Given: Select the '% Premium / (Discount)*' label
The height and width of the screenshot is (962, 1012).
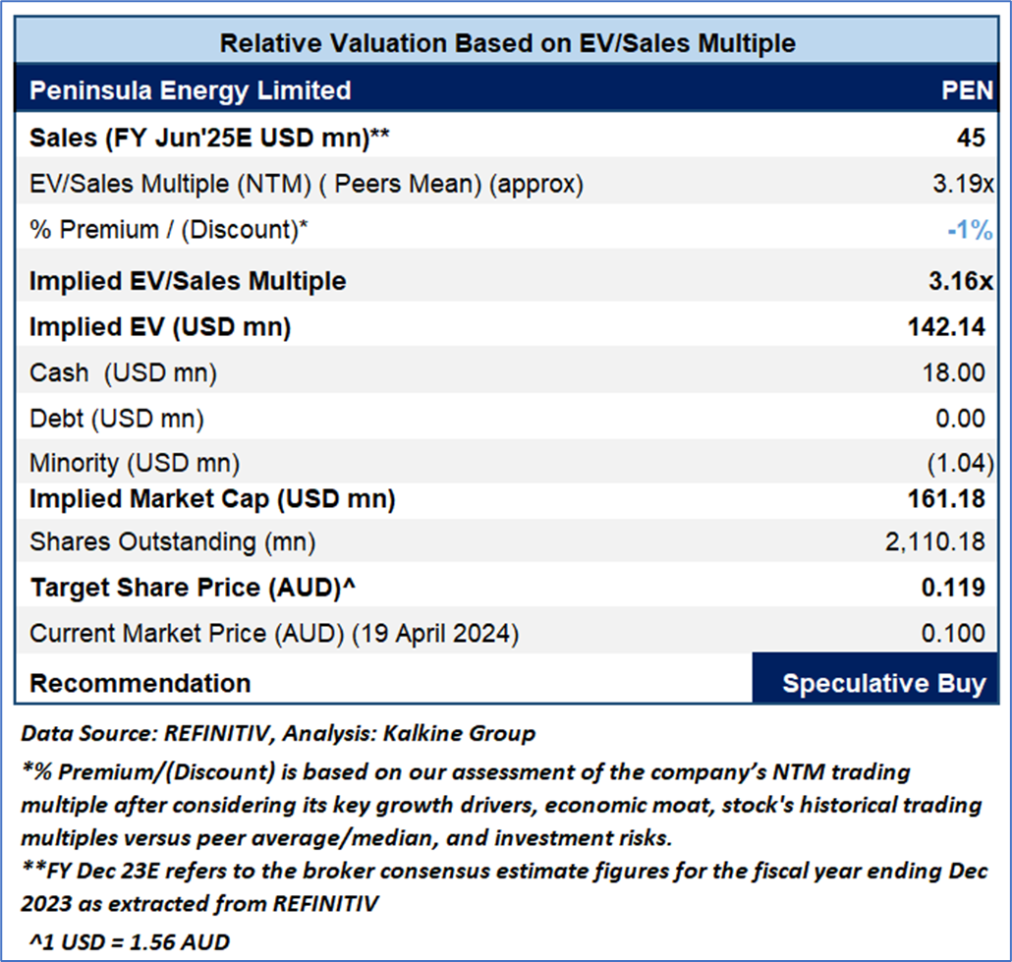Looking at the screenshot, I should coord(169,230).
